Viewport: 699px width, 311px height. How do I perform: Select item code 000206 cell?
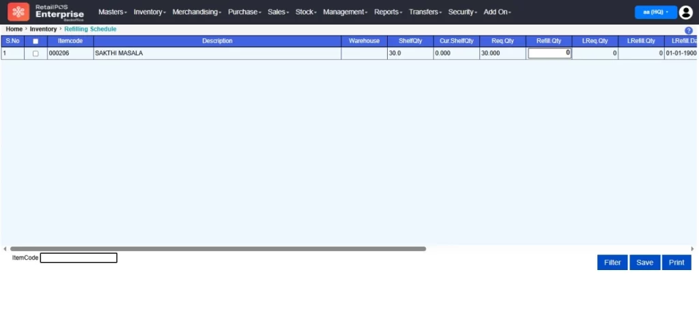pos(70,53)
